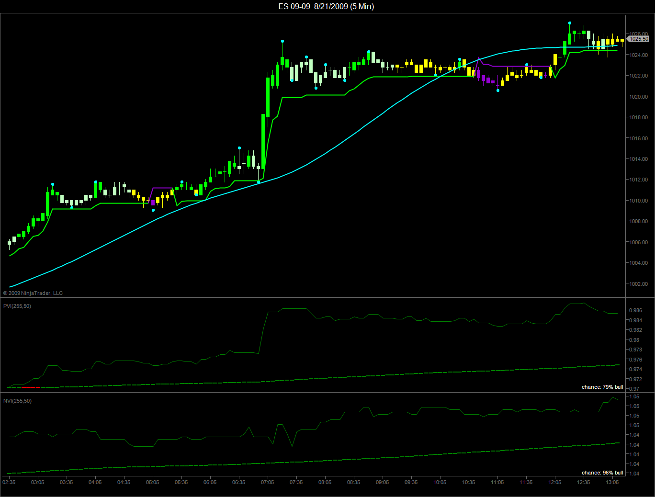Click the 1018.00 price axis label
Image resolution: width=655 pixels, height=497 pixels.
[639, 117]
